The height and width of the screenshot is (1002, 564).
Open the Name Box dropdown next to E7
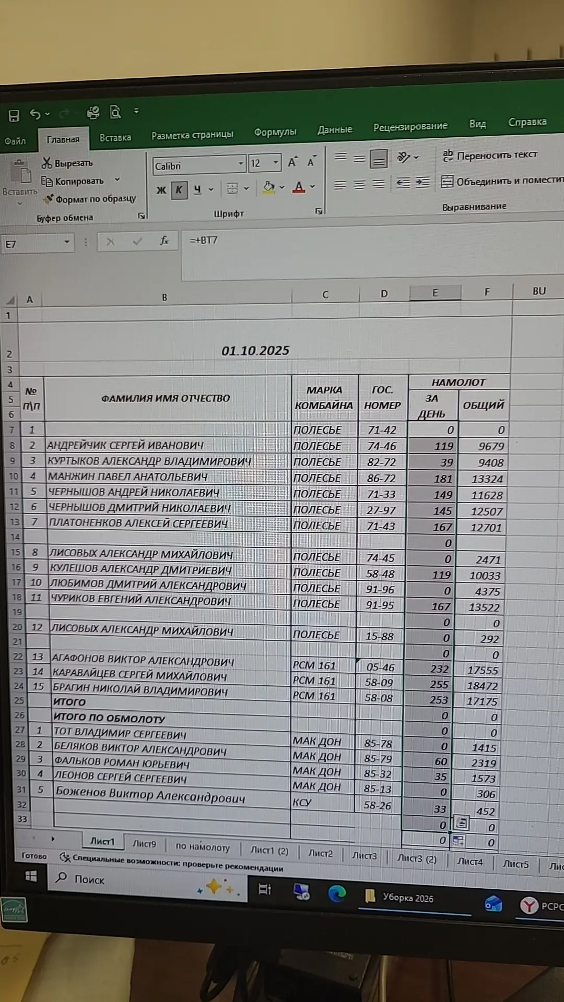(67, 242)
